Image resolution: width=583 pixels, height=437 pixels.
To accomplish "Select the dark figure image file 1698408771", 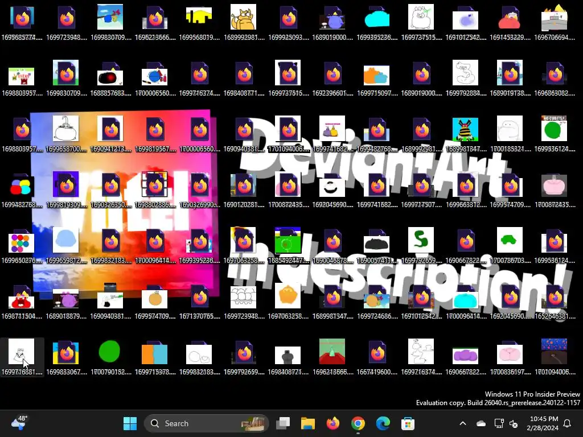I will tap(288, 357).
